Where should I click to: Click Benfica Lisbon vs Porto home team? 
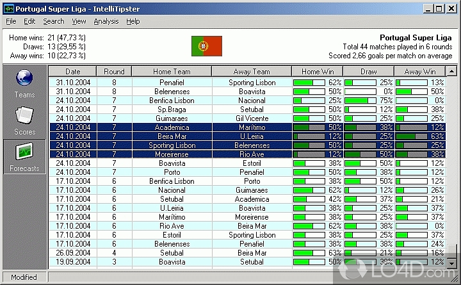(172, 181)
